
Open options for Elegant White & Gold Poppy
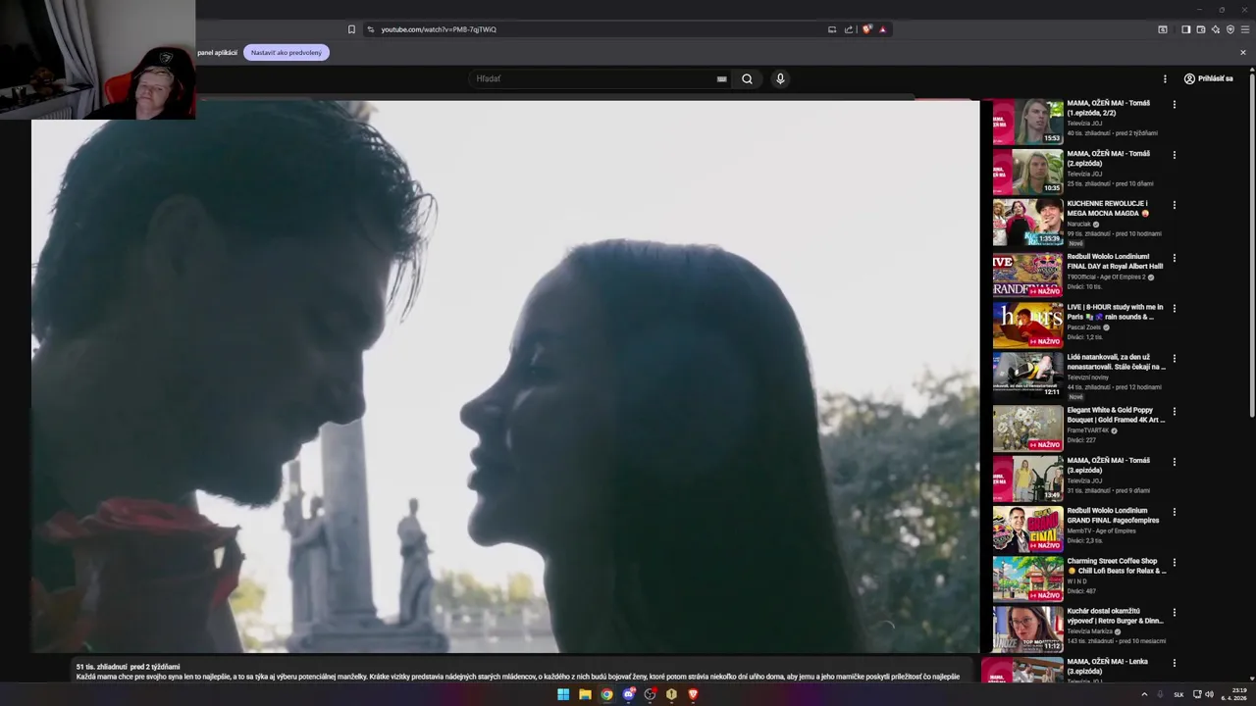tap(1174, 412)
